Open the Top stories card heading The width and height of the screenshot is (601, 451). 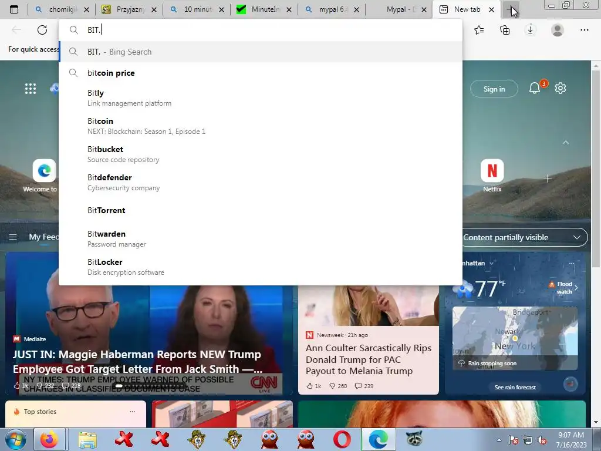(40, 412)
